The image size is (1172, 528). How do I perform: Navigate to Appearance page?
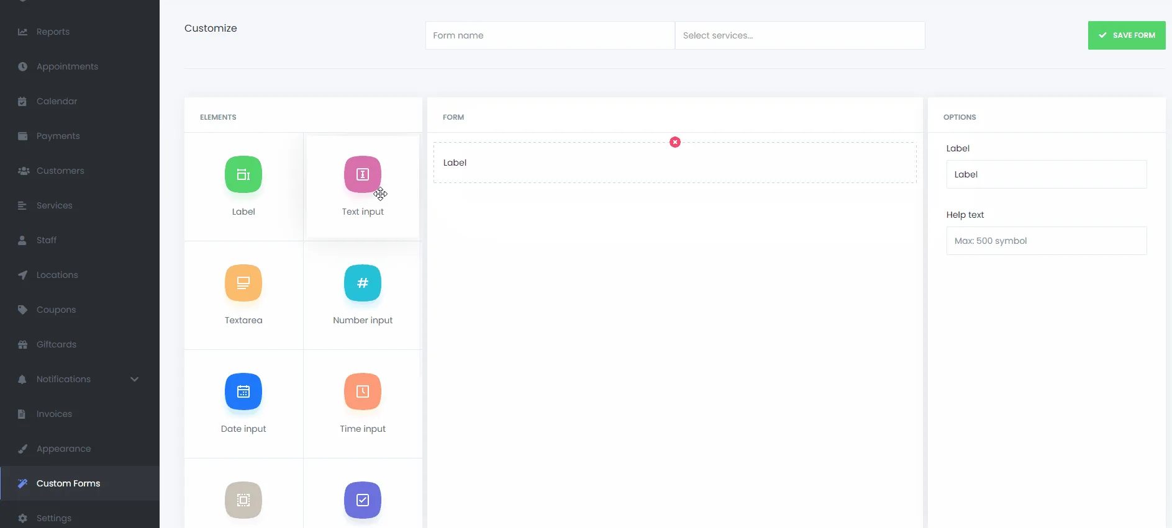63,449
